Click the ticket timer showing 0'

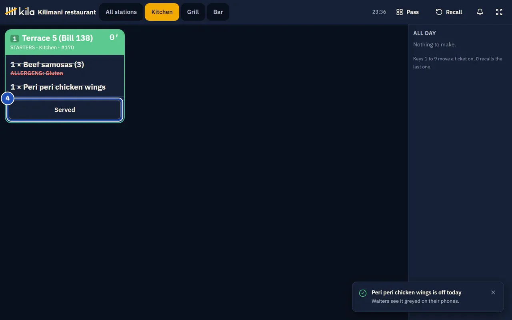[x=114, y=38]
